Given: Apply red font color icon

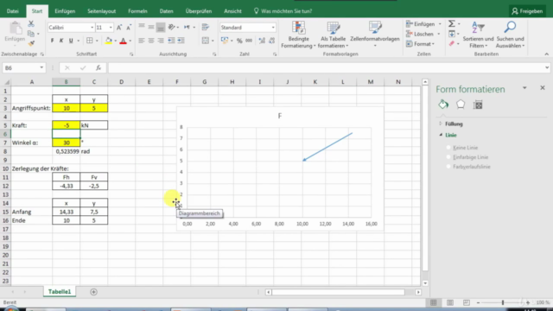Looking at the screenshot, I should point(123,41).
